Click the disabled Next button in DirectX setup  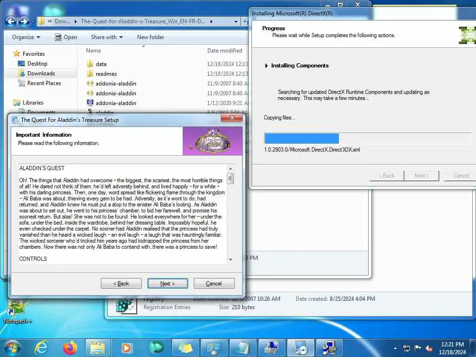pyautogui.click(x=421, y=175)
